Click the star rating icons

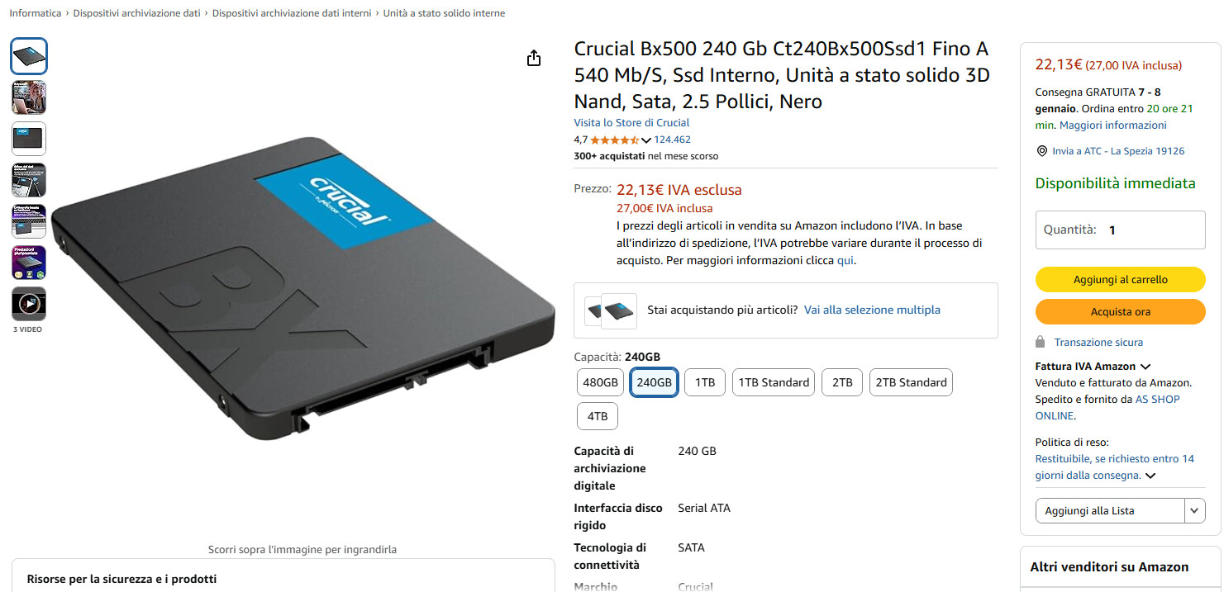point(614,140)
